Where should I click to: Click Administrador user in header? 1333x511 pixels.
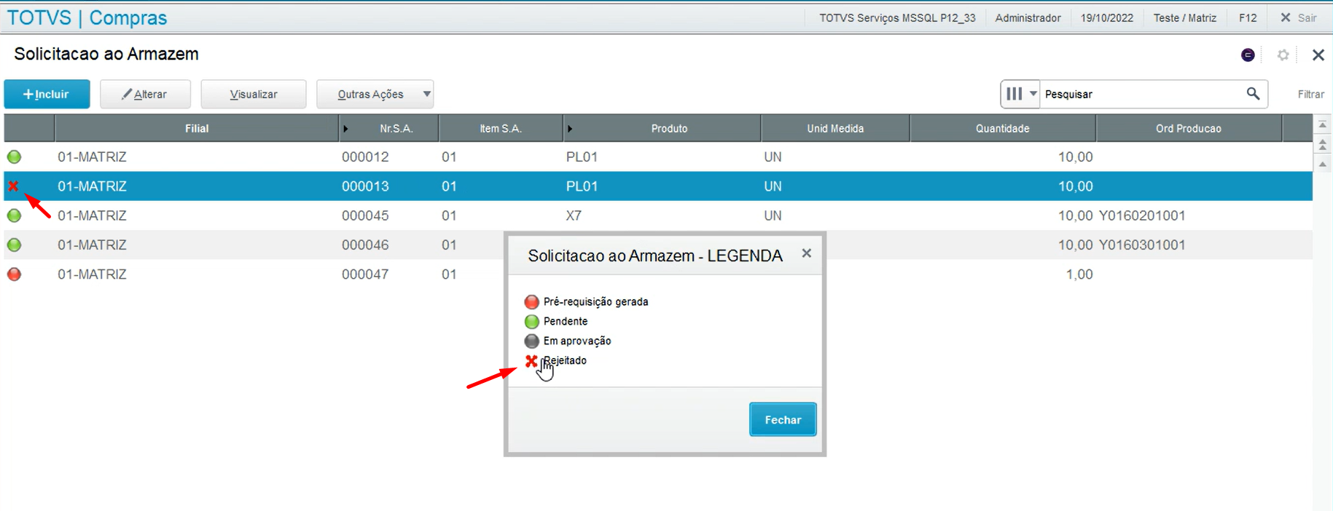[x=1028, y=17]
